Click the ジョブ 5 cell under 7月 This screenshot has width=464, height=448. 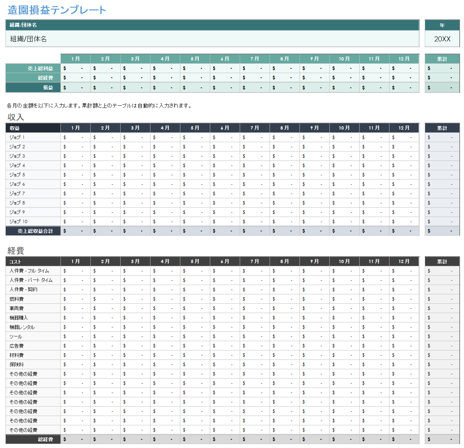pos(255,175)
